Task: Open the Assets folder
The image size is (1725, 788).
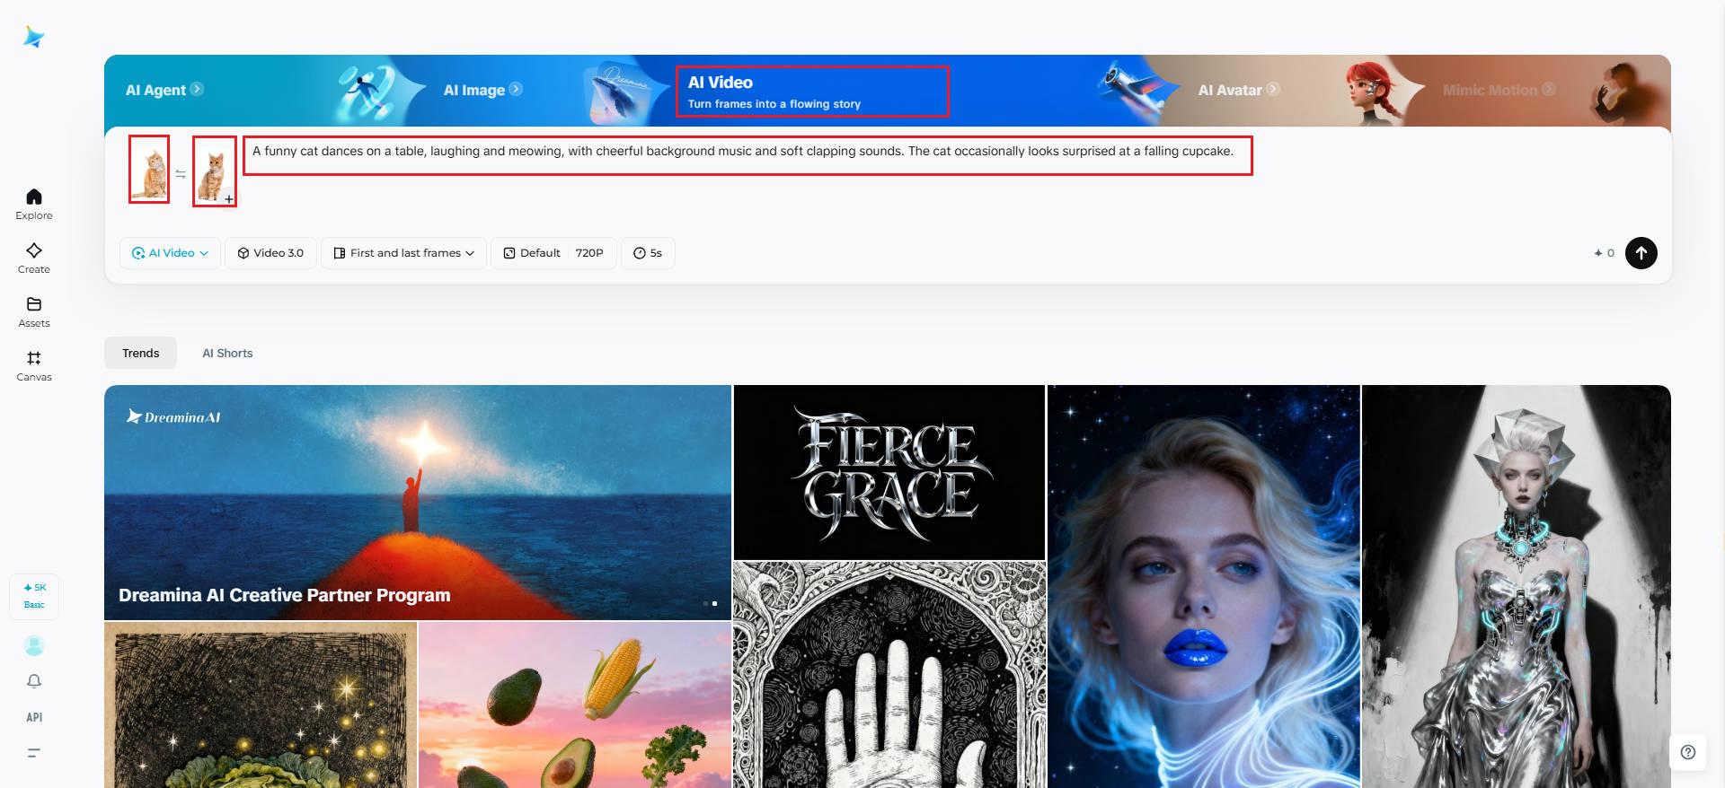Action: pyautogui.click(x=34, y=311)
